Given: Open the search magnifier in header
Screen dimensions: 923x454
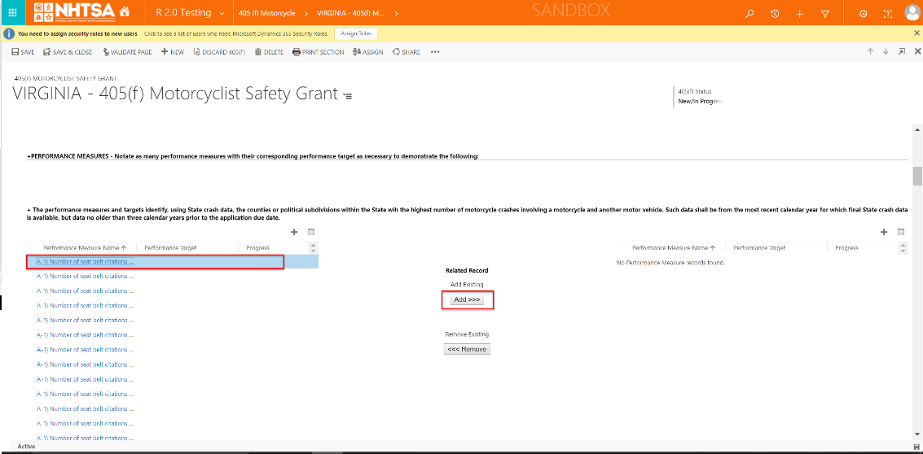Looking at the screenshot, I should click(749, 14).
